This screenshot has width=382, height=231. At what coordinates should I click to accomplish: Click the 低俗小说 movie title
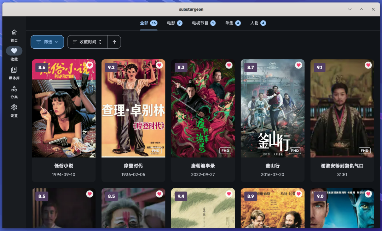(x=64, y=166)
